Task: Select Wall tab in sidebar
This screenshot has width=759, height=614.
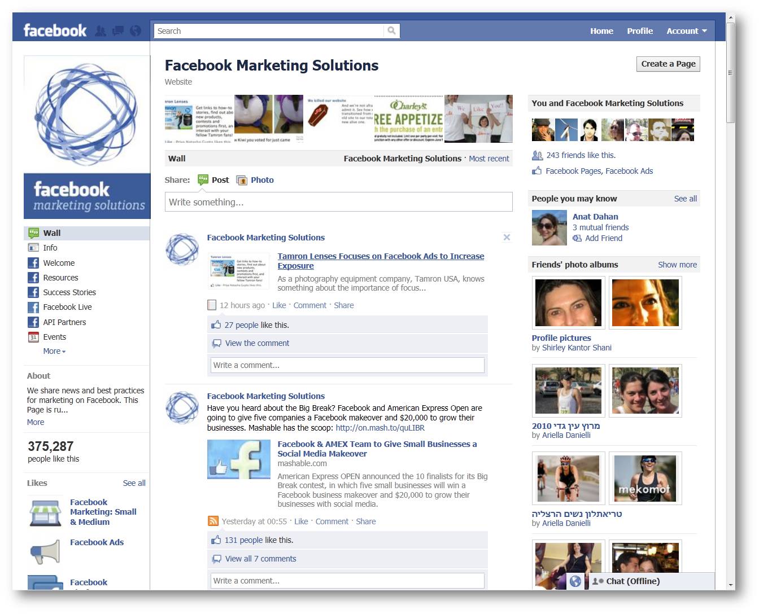Action: click(x=87, y=233)
